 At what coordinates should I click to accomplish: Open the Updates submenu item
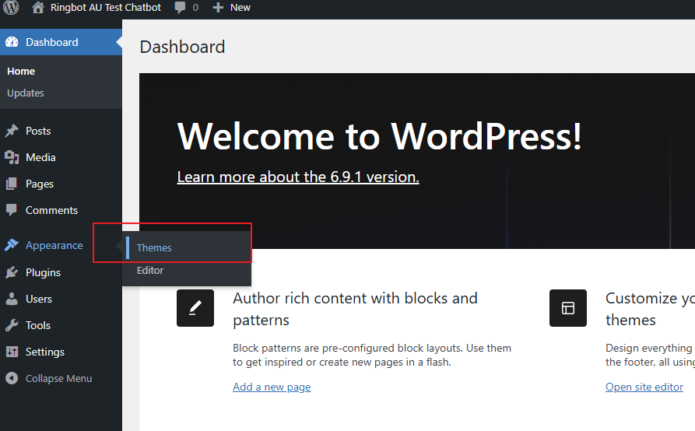coord(25,93)
